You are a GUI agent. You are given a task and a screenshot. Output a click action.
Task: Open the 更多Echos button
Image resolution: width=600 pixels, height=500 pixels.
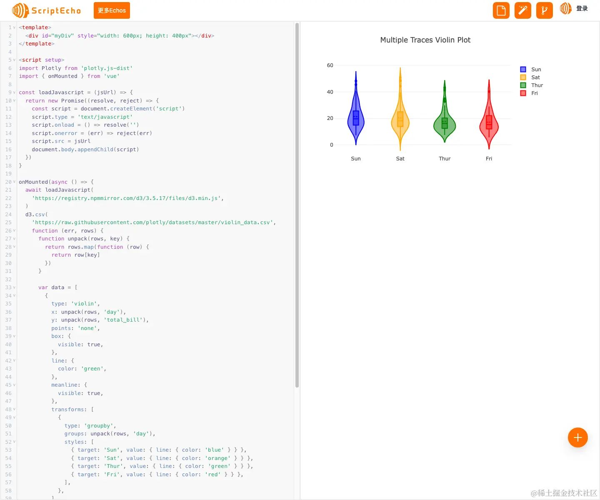click(x=112, y=10)
